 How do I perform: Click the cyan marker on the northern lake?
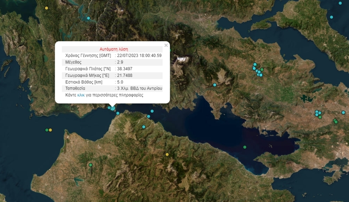(x=88, y=18)
